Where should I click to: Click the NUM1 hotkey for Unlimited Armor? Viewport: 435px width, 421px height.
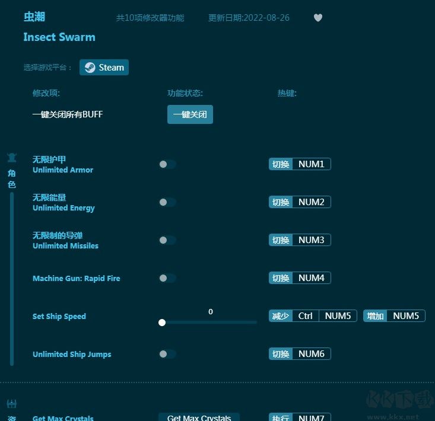pos(312,164)
